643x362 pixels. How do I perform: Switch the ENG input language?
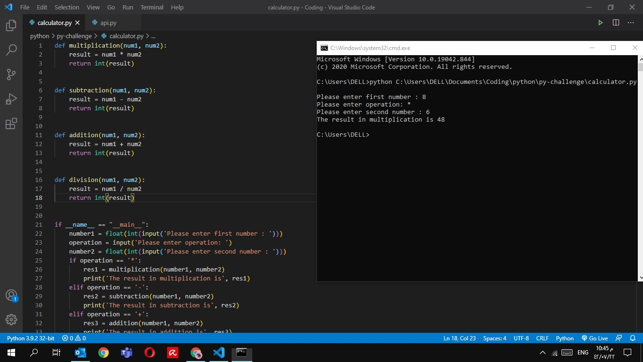click(x=583, y=353)
